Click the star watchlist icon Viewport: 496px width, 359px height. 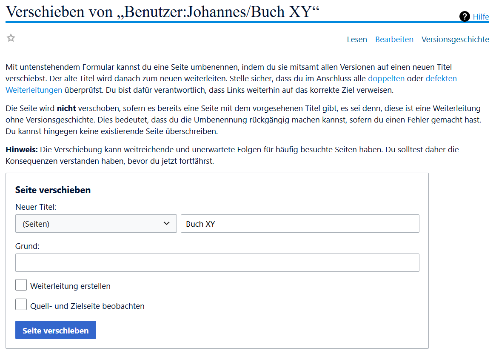[11, 38]
